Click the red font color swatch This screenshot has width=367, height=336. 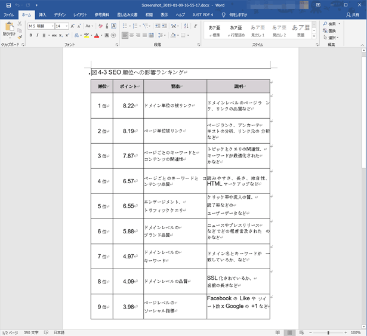click(97, 35)
